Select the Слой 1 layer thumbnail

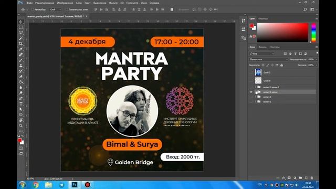258,72
